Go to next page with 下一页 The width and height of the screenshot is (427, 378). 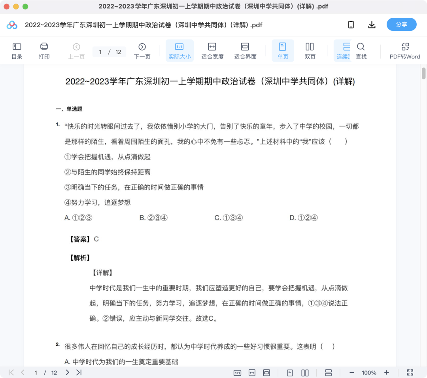142,51
